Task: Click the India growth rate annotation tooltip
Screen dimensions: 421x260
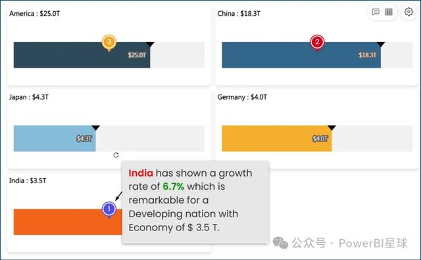Action: pyautogui.click(x=195, y=202)
